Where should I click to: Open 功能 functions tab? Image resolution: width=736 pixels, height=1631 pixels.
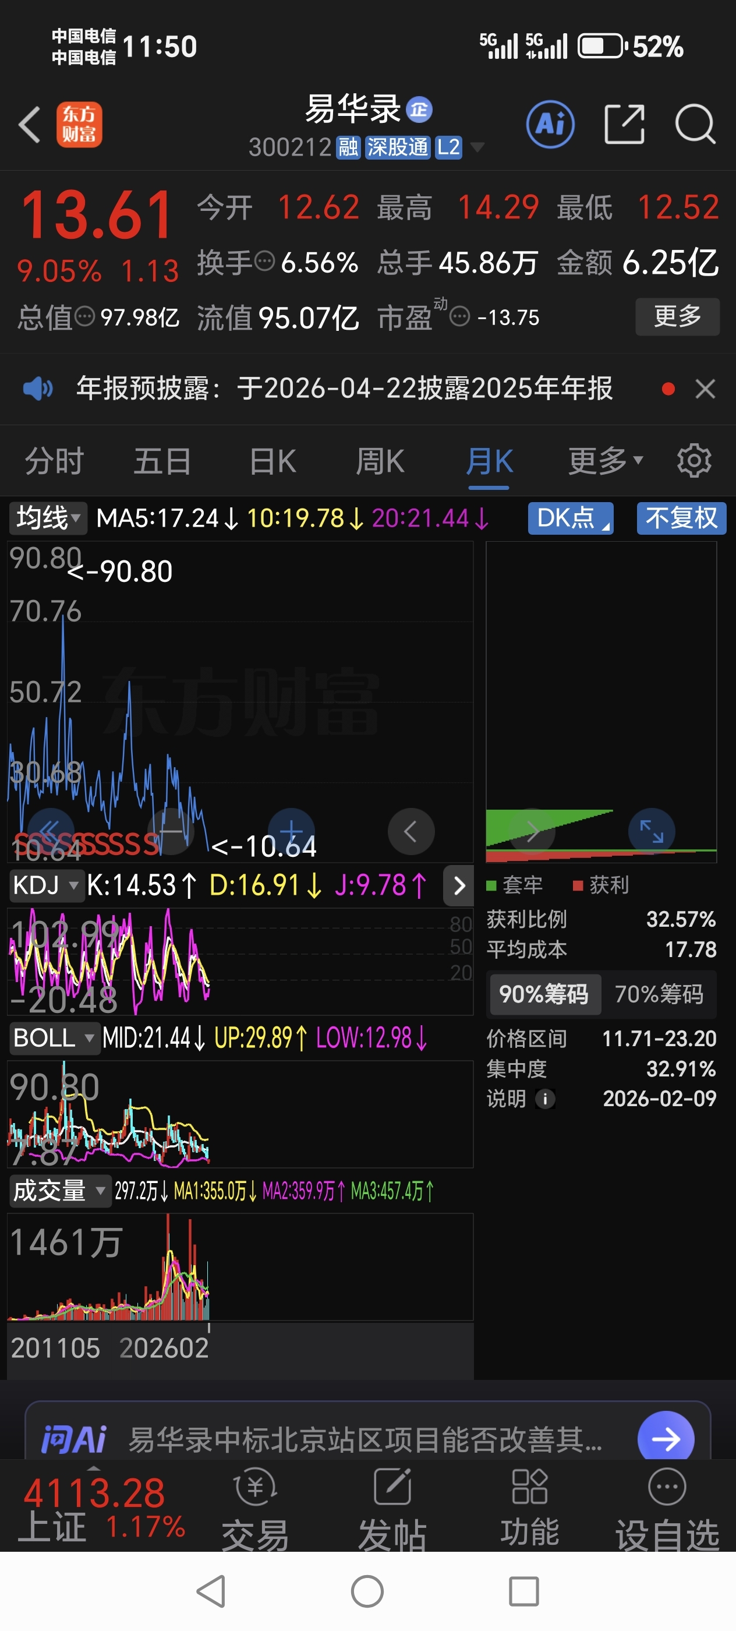point(530,1509)
